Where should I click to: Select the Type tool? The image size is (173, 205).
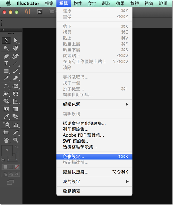6,63
